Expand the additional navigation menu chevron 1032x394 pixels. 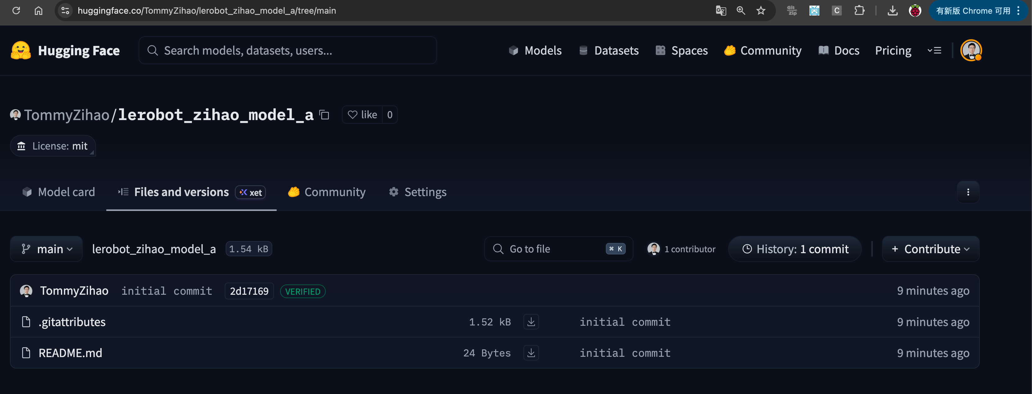(934, 50)
